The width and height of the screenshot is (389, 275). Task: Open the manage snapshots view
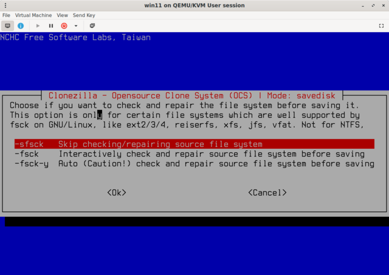coord(92,26)
